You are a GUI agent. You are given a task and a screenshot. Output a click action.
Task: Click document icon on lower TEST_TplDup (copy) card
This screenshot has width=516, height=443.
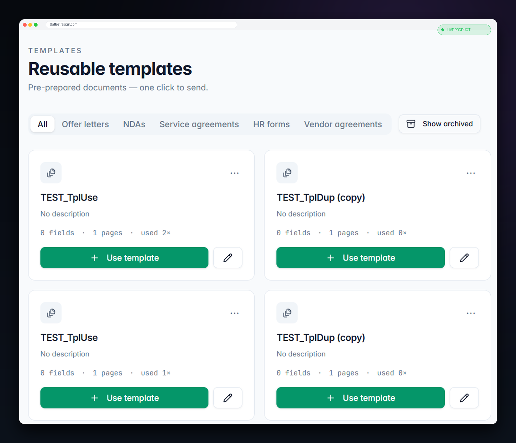point(287,313)
